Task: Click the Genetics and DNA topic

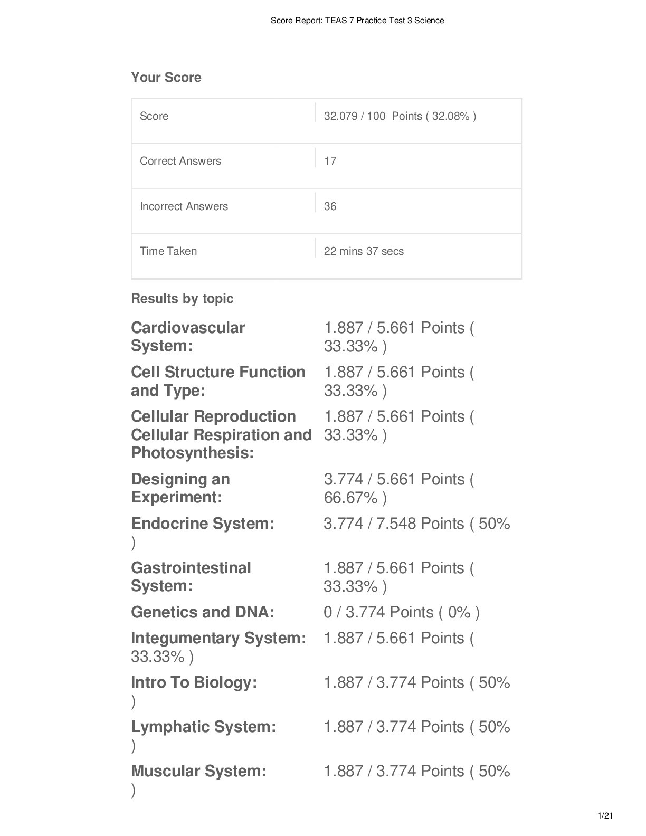Action: (x=203, y=612)
